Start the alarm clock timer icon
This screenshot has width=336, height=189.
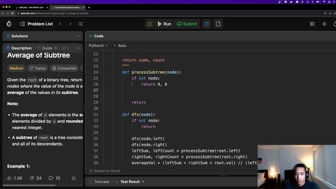(206, 24)
